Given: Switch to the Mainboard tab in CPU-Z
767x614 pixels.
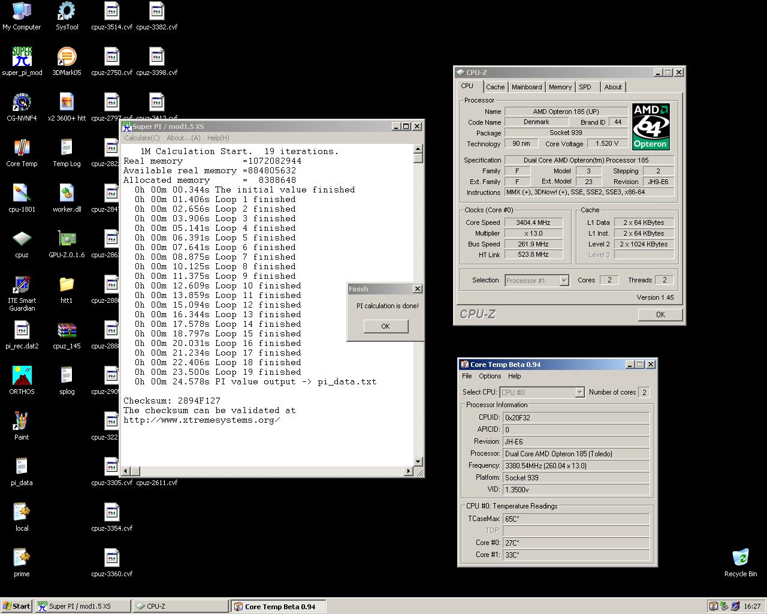Looking at the screenshot, I should click(527, 87).
